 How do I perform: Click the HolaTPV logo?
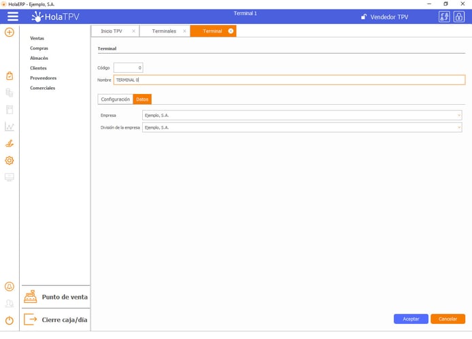point(55,16)
